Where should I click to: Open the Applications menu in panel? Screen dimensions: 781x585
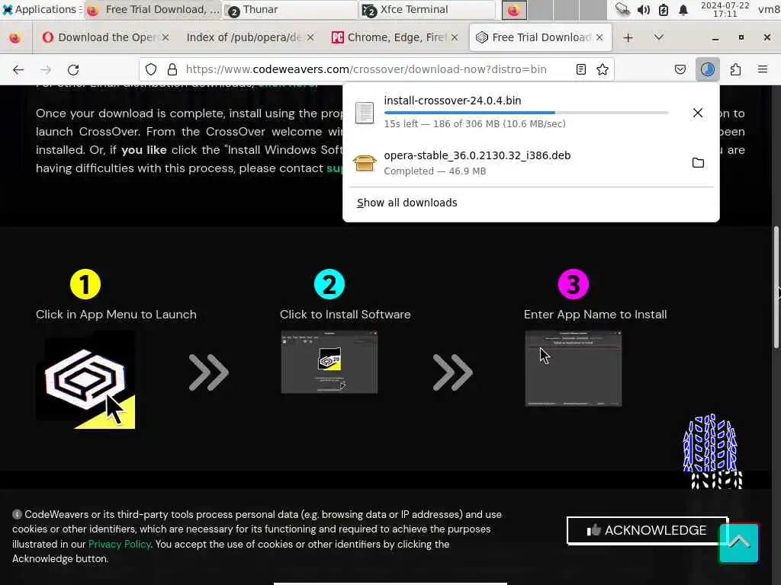point(41,9)
